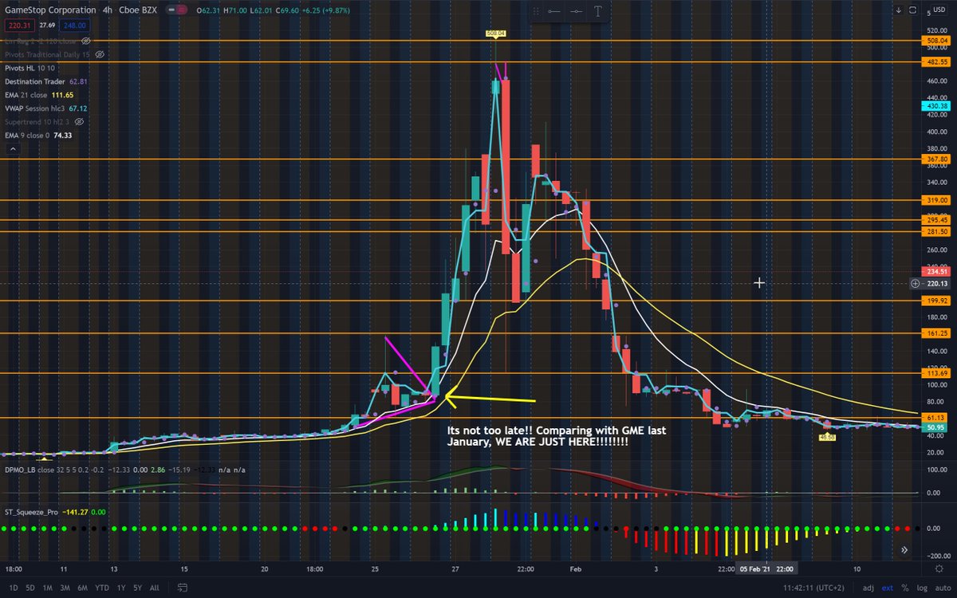Open chart settings gear at bottom right
This screenshot has height=598, width=957.
pos(938,567)
